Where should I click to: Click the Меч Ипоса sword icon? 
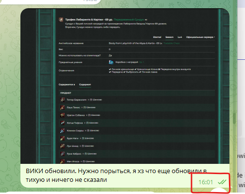[62, 161]
